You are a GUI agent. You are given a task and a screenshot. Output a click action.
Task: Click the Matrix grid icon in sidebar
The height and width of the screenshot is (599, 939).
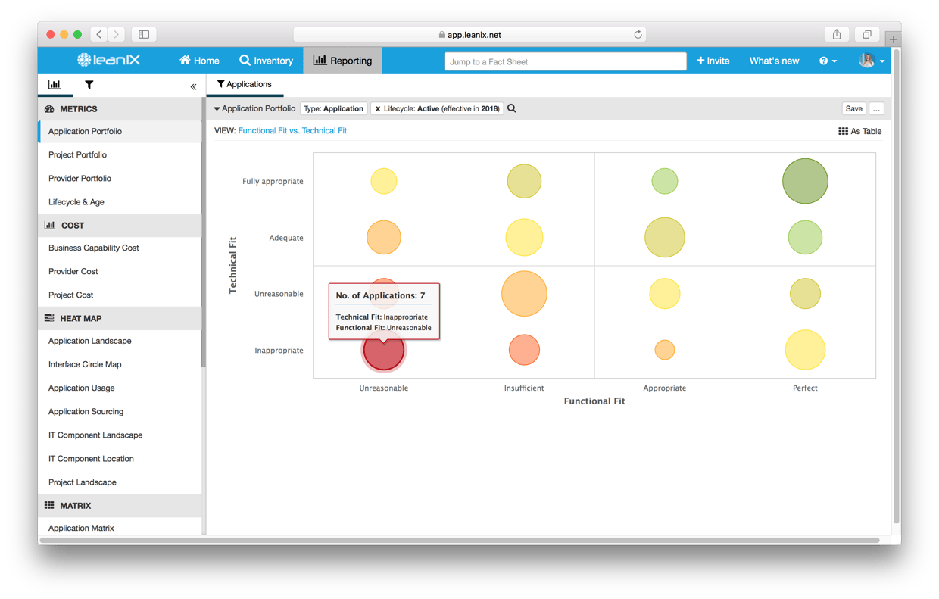point(50,505)
